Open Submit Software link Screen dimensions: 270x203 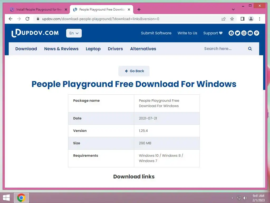coord(156,33)
